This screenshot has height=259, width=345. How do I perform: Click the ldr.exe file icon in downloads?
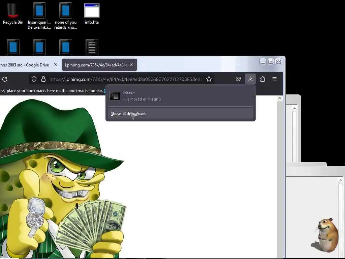point(115,96)
